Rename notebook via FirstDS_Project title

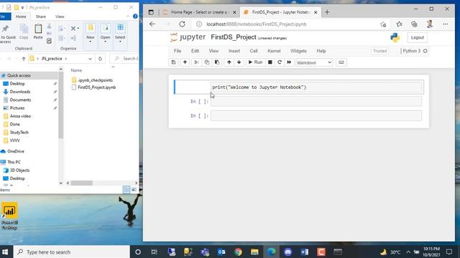click(234, 37)
